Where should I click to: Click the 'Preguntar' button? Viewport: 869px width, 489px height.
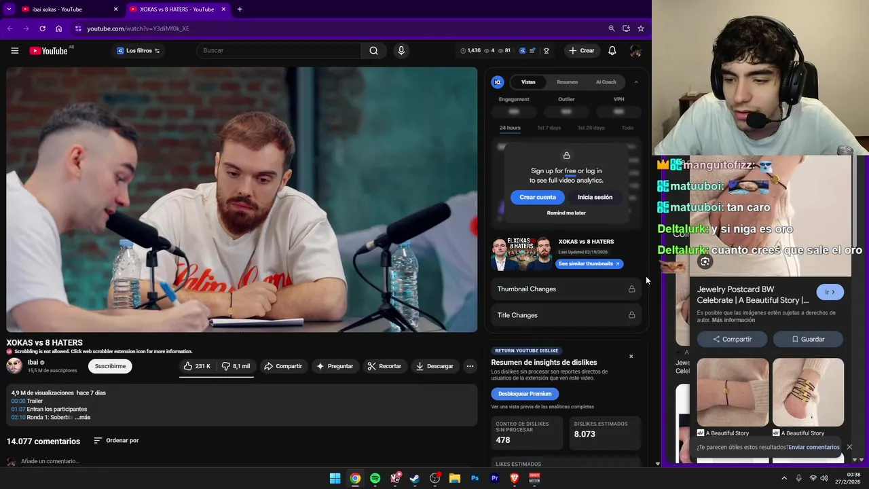(x=335, y=366)
